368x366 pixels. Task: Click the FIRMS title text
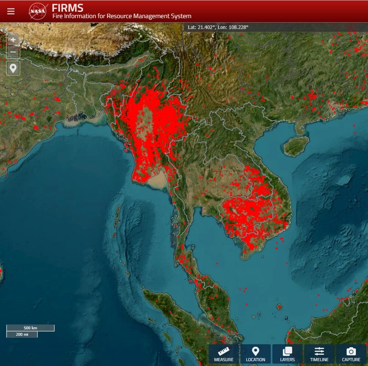[x=67, y=8]
